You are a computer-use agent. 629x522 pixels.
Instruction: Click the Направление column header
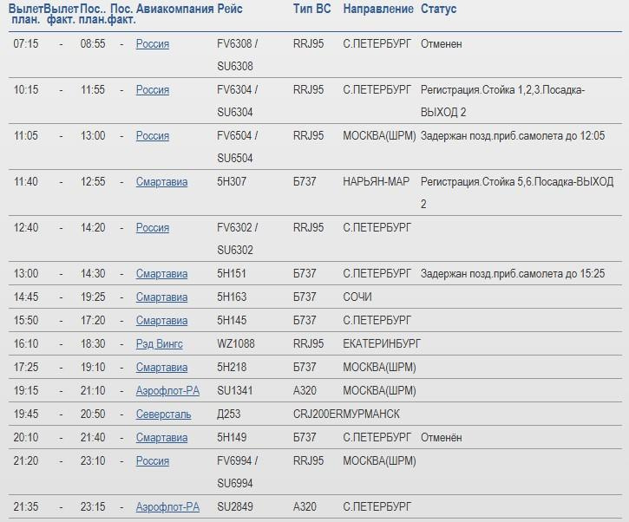[x=378, y=9]
